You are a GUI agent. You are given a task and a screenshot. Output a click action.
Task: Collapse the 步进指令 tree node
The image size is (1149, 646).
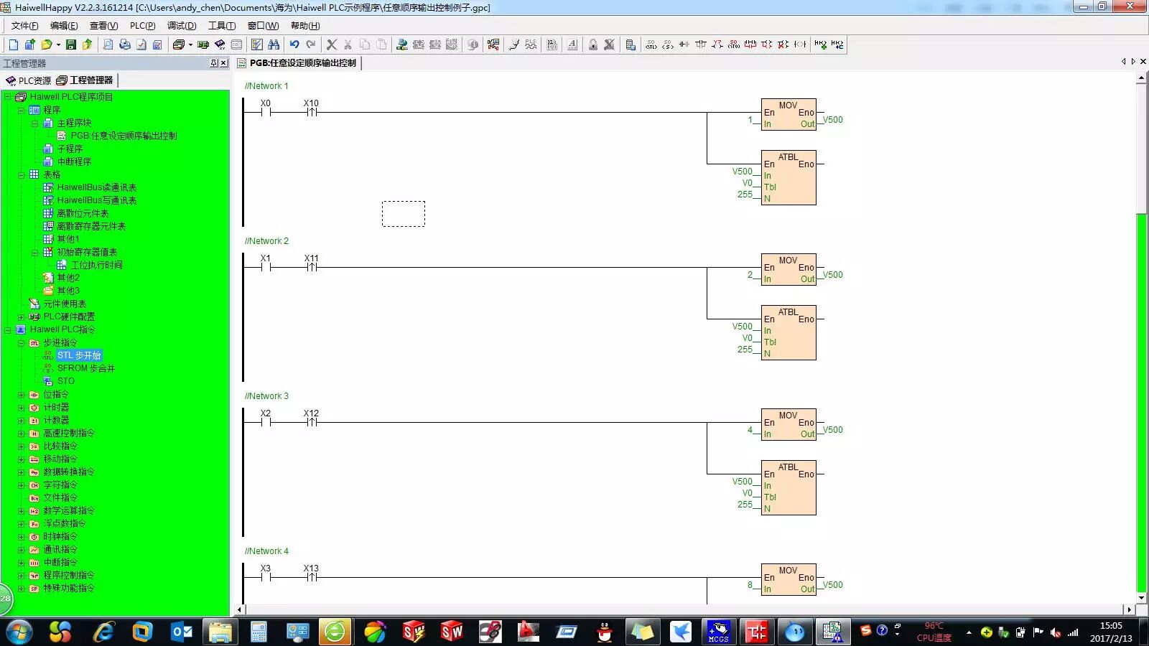(22, 343)
